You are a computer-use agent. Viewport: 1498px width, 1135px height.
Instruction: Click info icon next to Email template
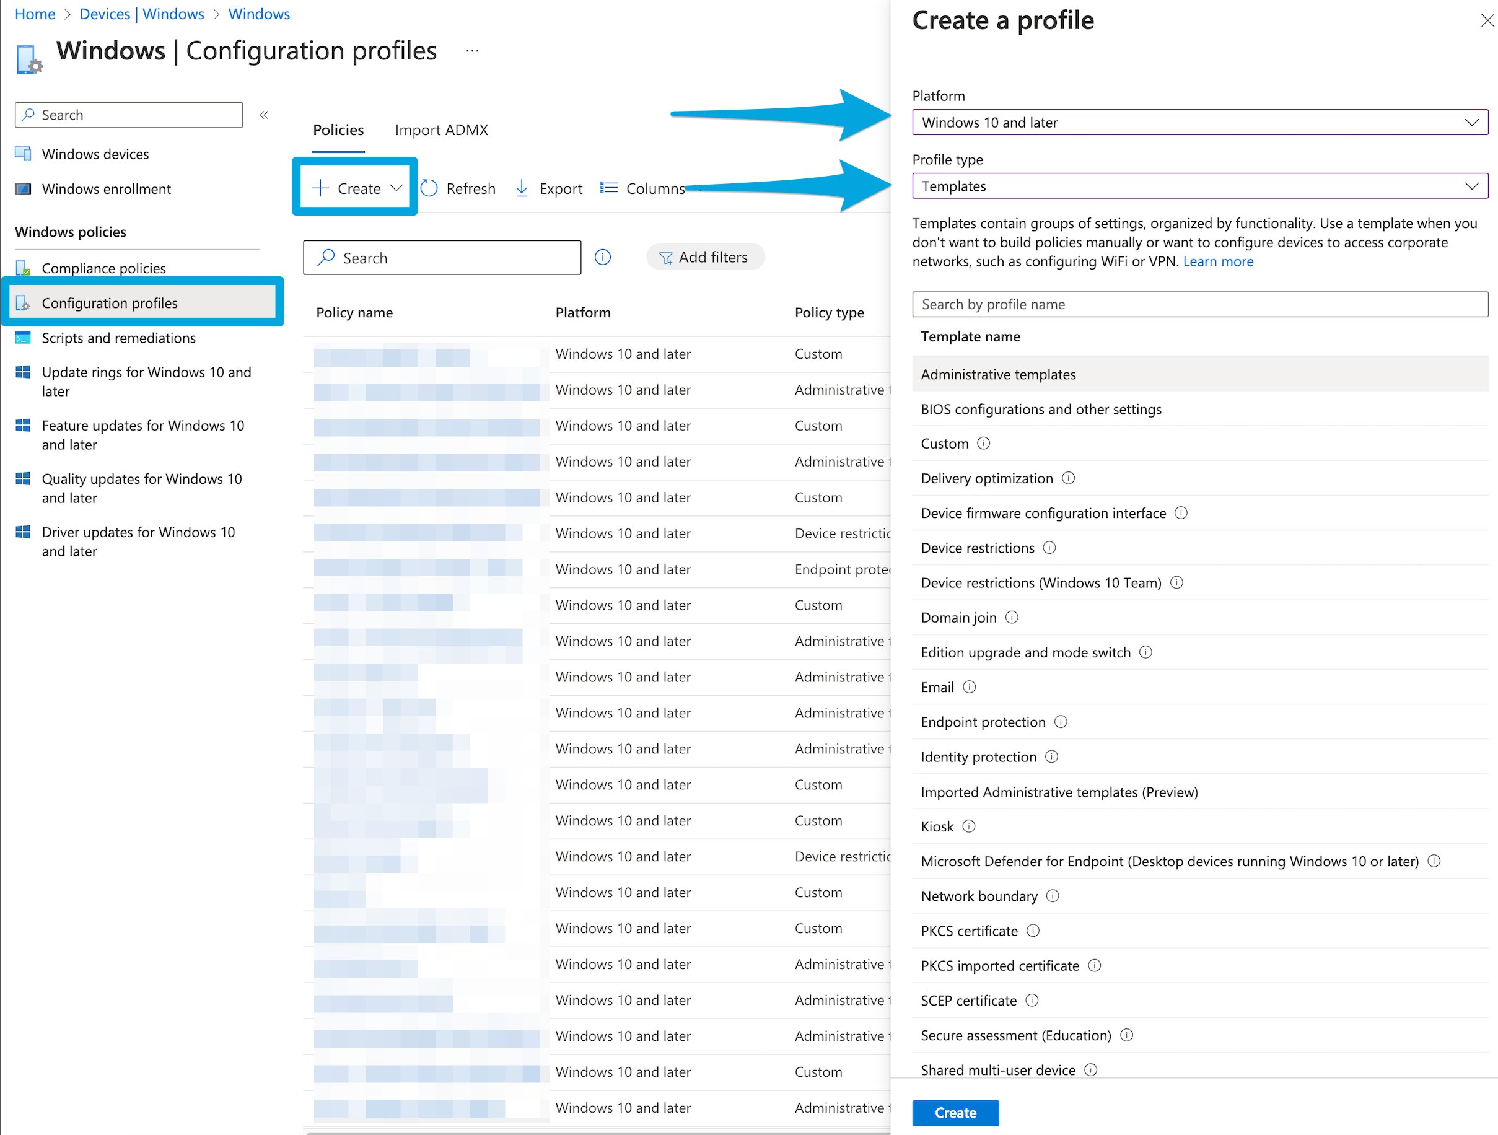pos(970,686)
